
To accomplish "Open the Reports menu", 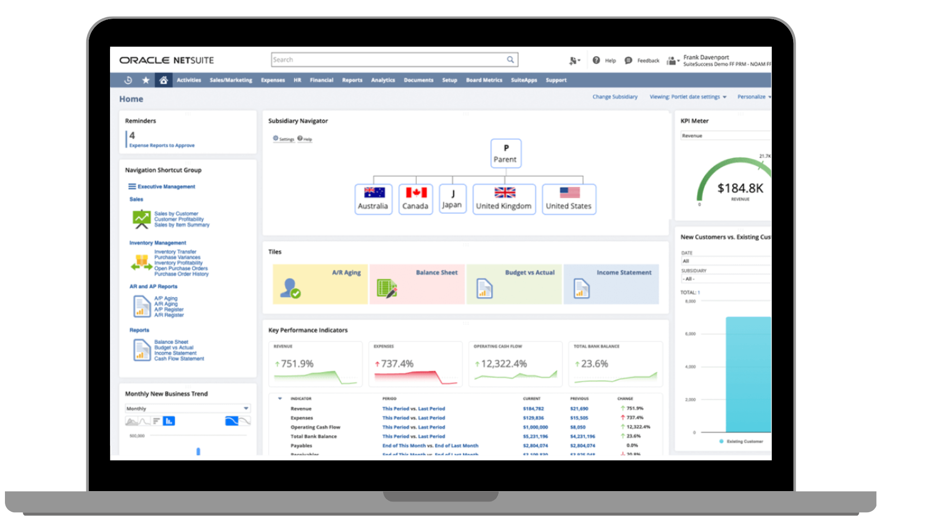I will [352, 80].
